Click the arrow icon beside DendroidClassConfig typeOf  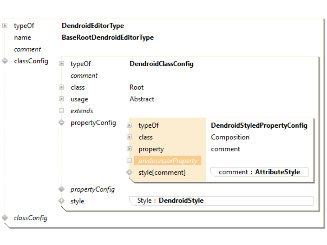[61, 64]
